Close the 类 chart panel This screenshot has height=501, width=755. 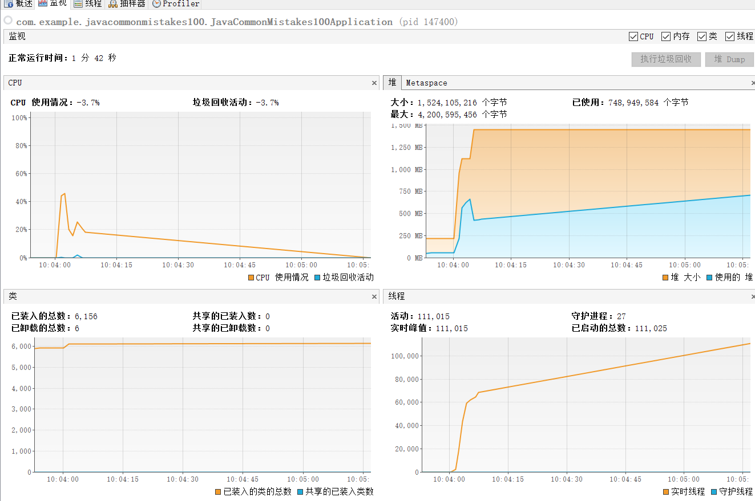(x=374, y=296)
